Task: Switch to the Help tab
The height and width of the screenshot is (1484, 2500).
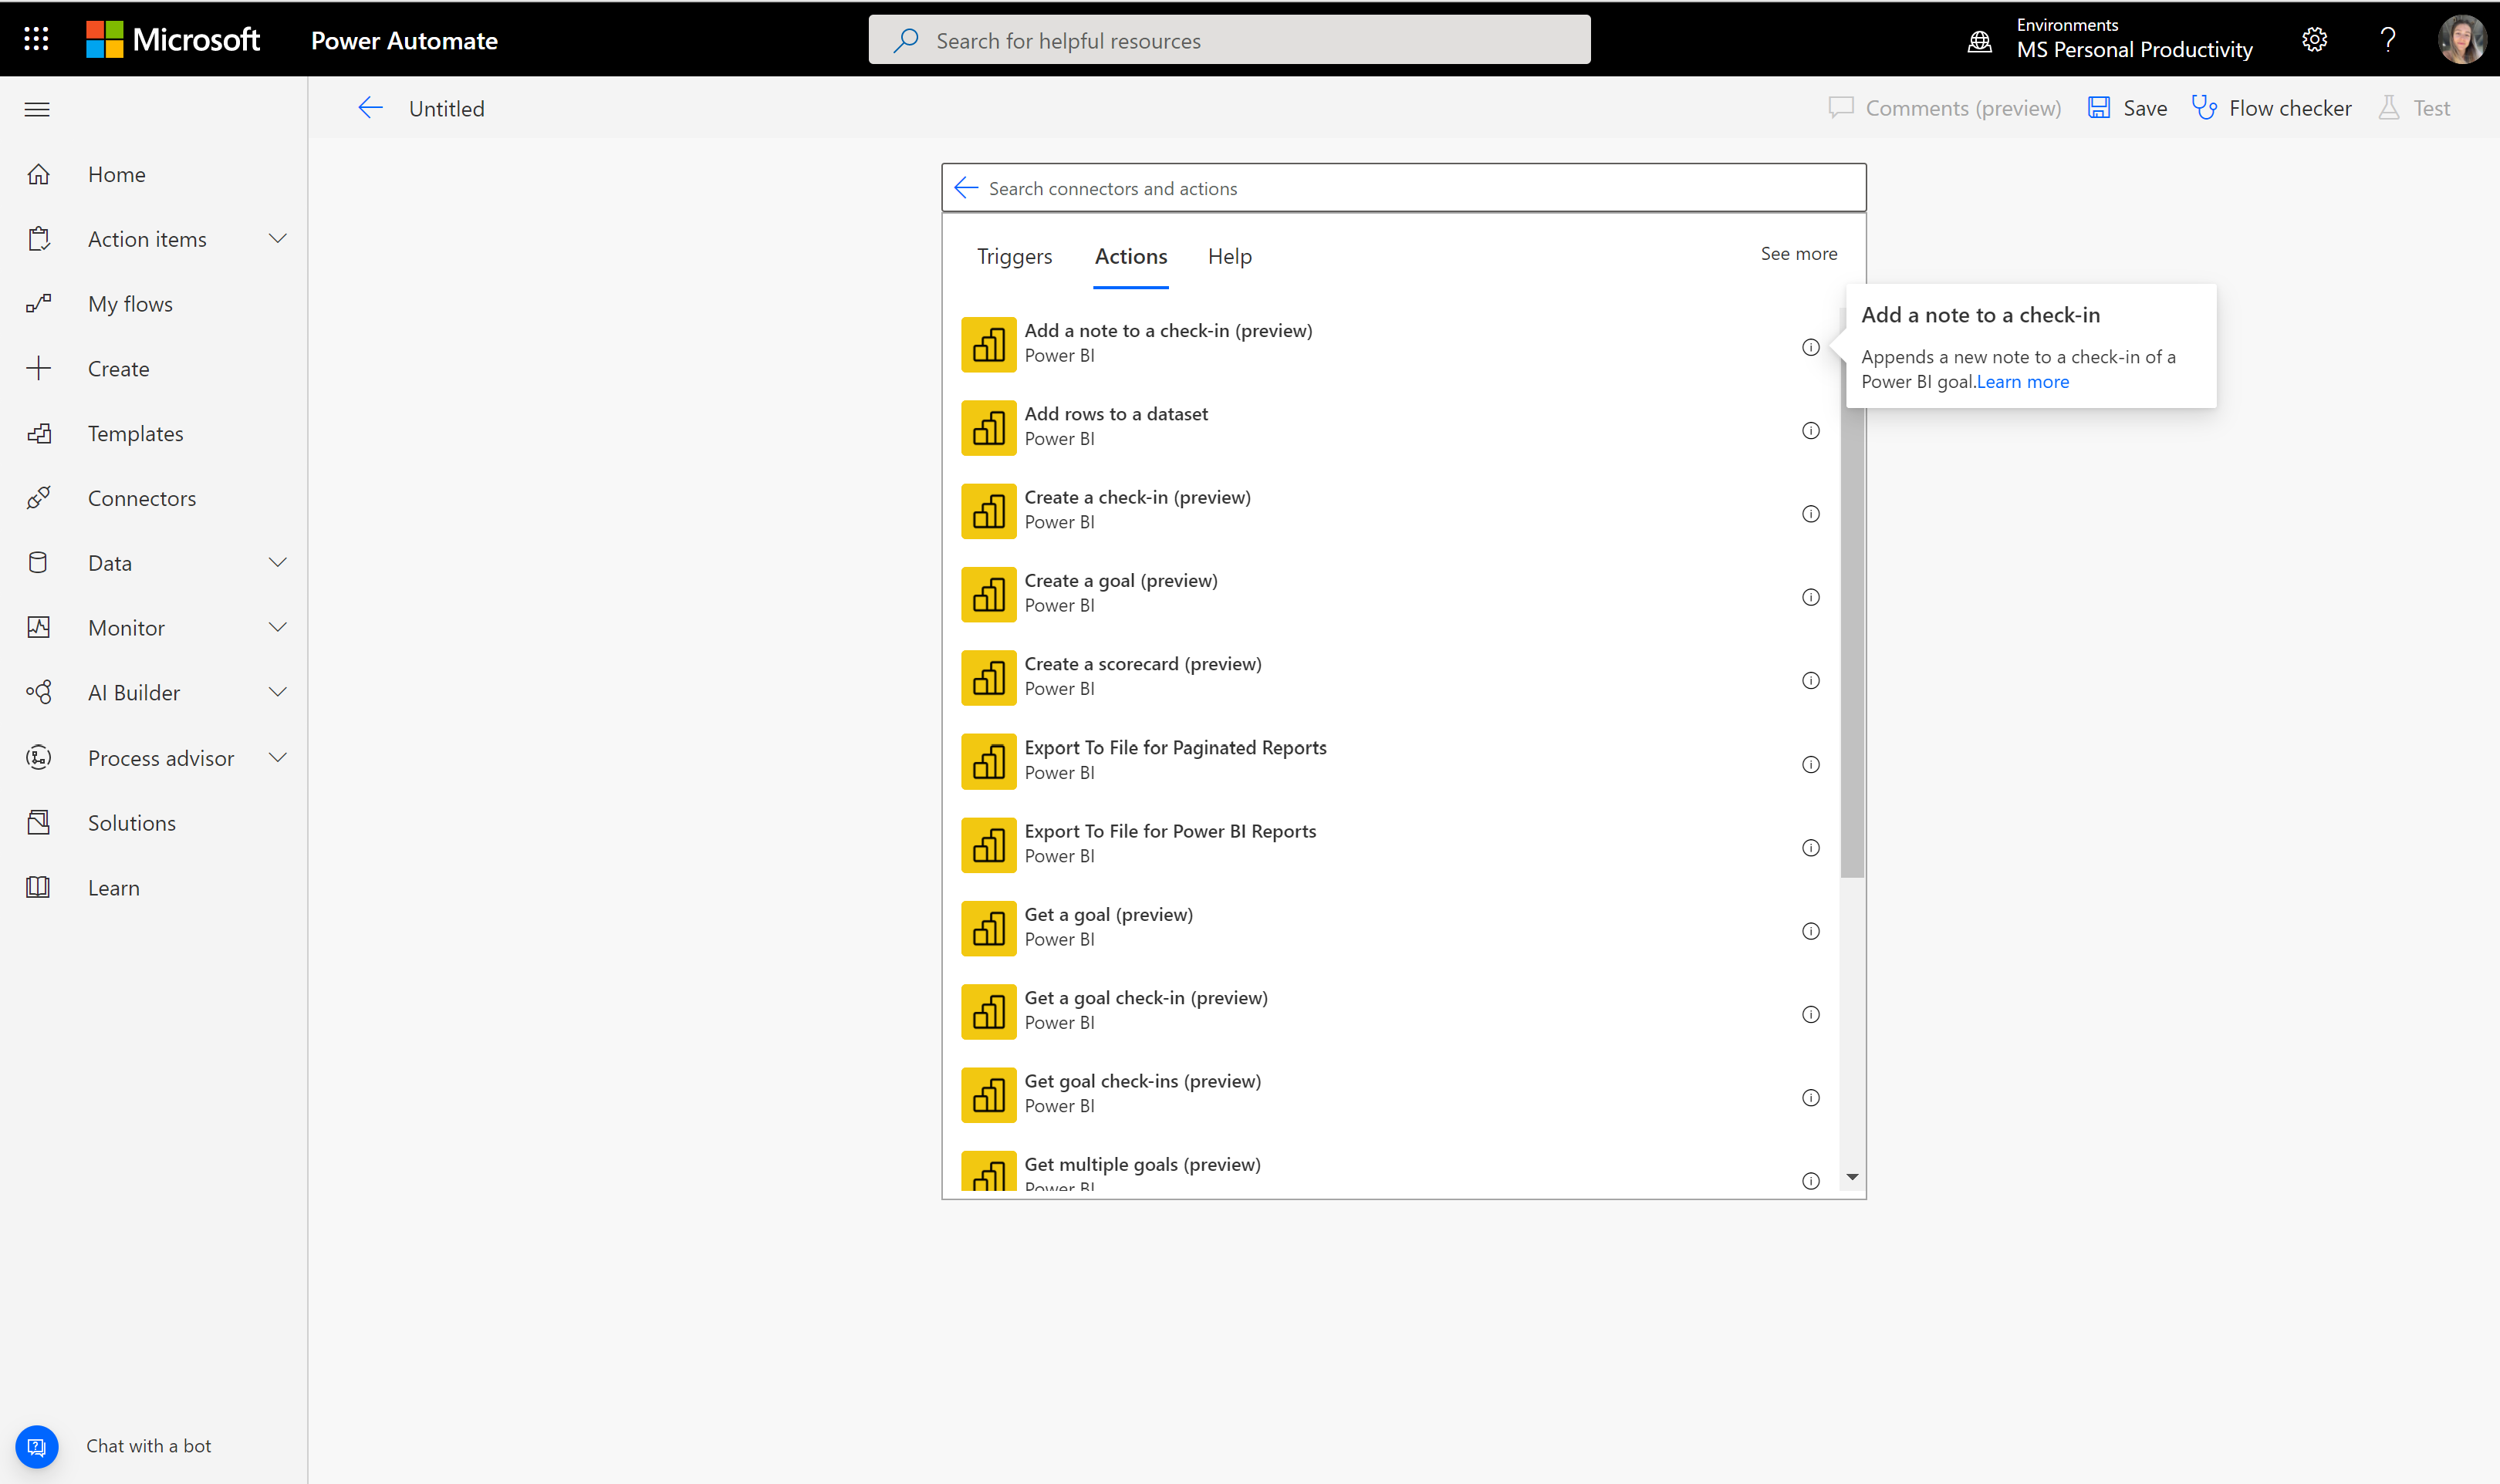Action: coord(1231,255)
